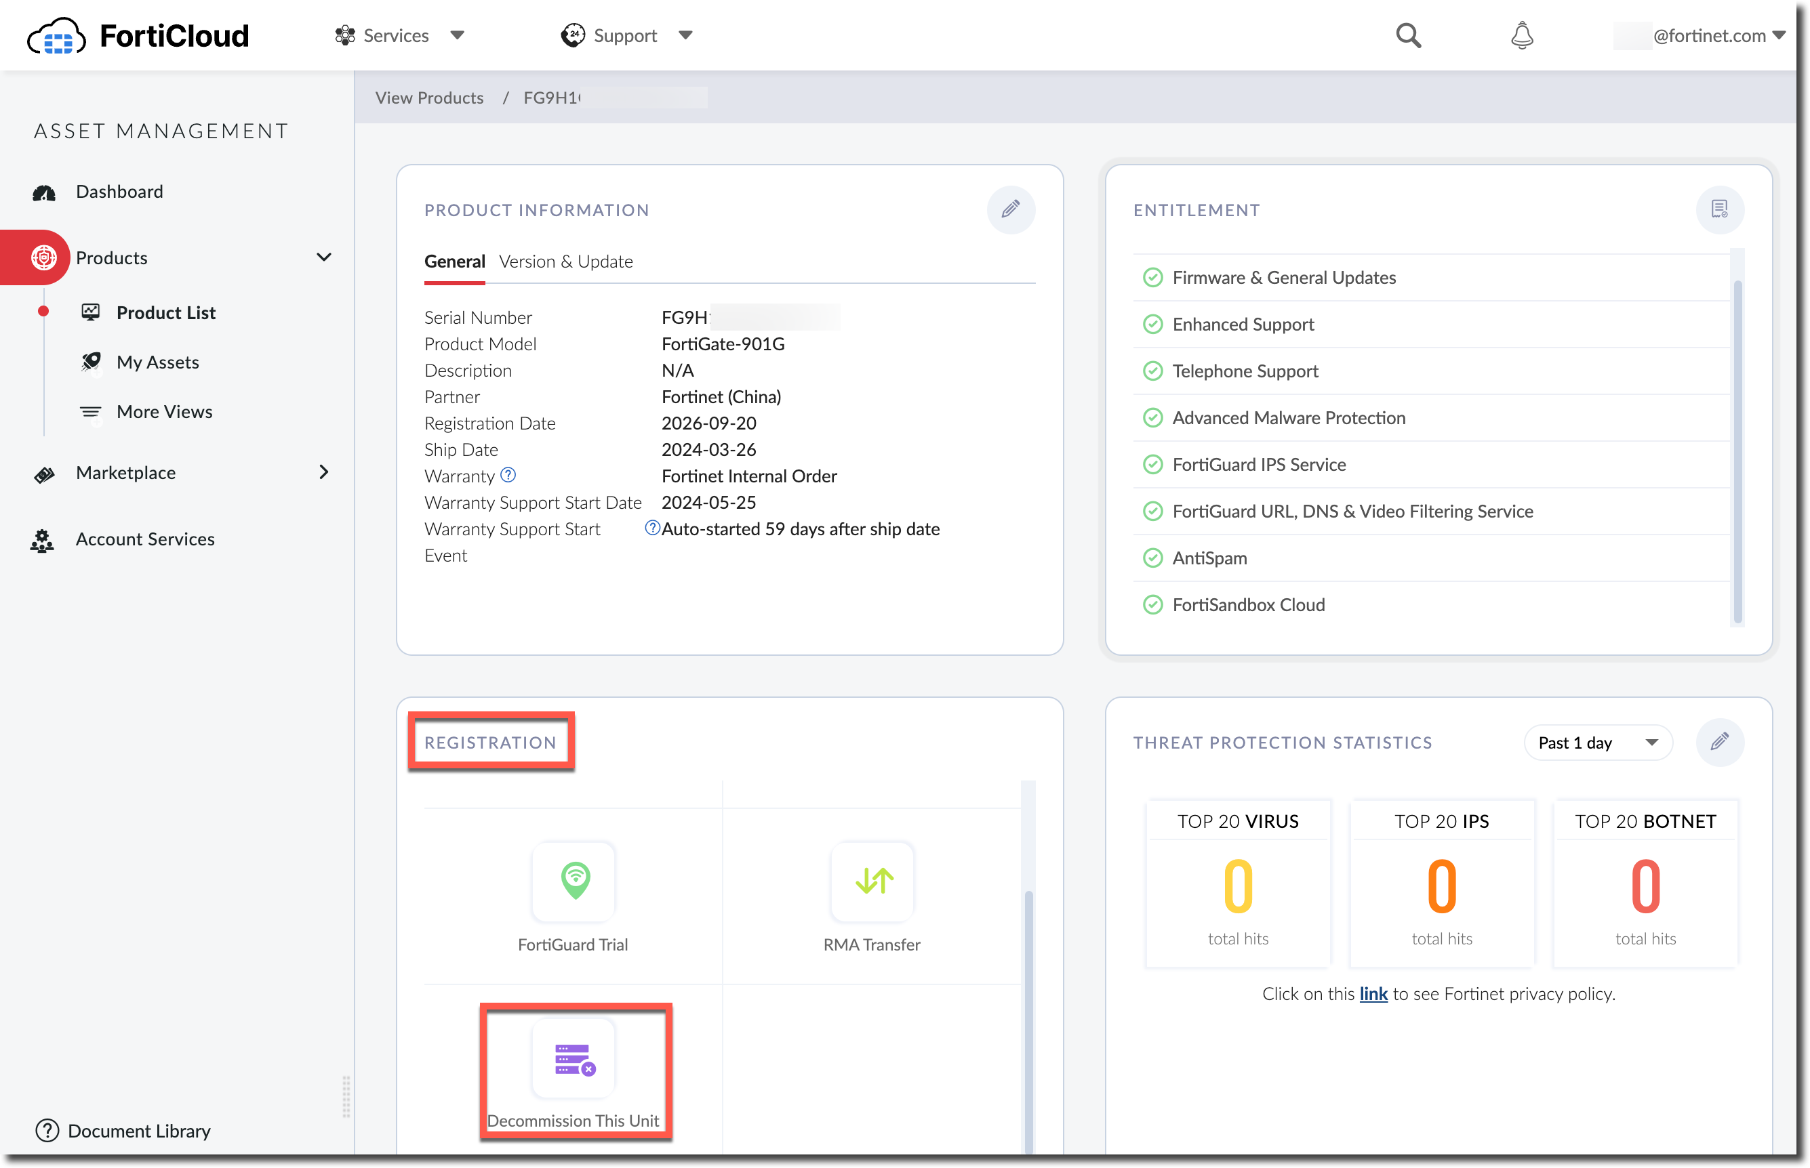Expand the Support dropdown menu
Image resolution: width=1810 pixels, height=1168 pixels.
[627, 36]
